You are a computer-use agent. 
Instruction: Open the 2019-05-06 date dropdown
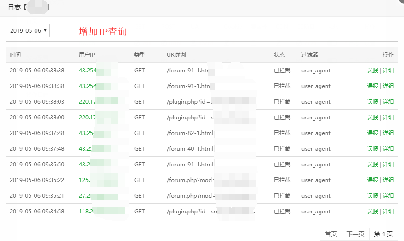[28, 30]
